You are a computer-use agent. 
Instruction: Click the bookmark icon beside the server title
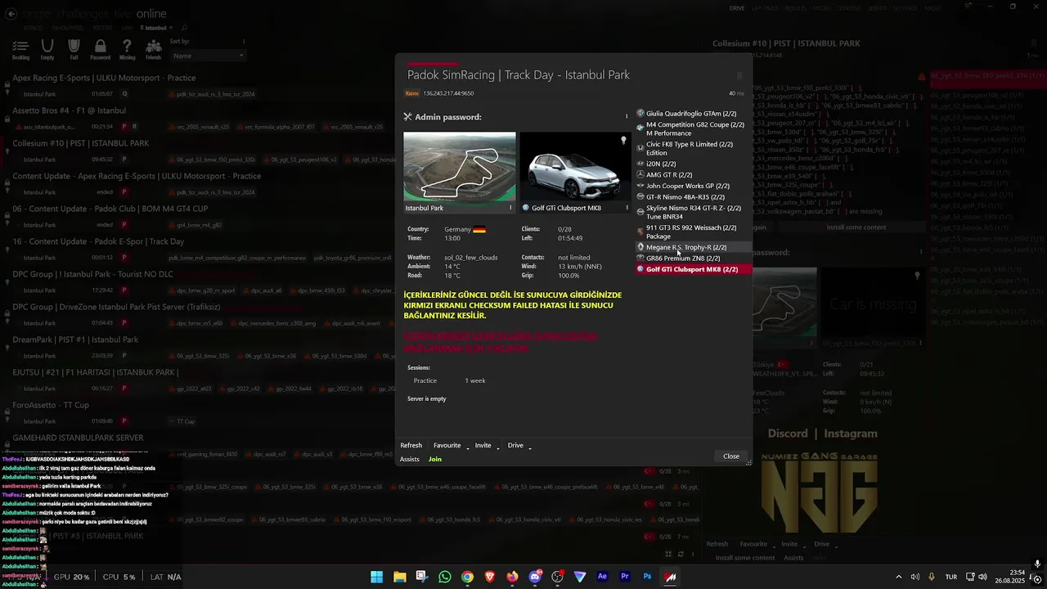pos(739,75)
